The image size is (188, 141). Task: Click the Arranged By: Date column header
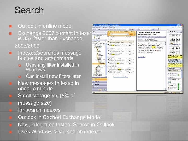(111, 36)
